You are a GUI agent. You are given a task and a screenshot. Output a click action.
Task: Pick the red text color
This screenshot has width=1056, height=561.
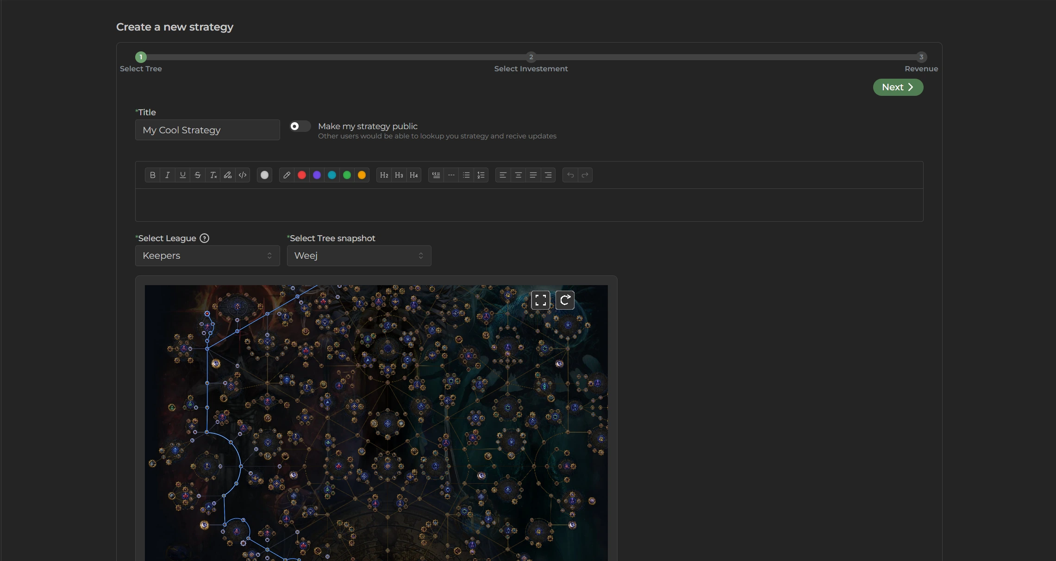point(302,175)
